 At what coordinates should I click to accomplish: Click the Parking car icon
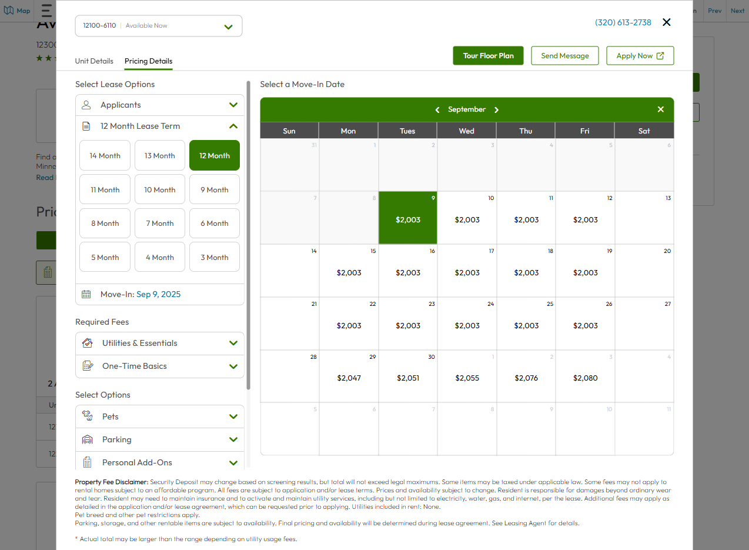(x=87, y=439)
